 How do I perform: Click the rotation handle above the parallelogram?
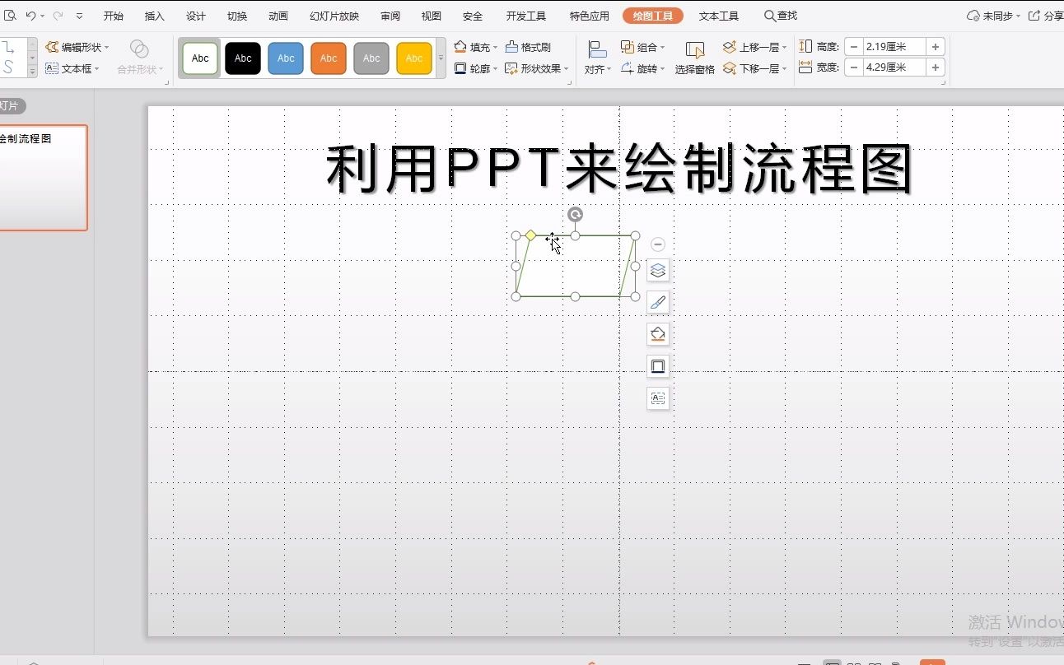(576, 215)
